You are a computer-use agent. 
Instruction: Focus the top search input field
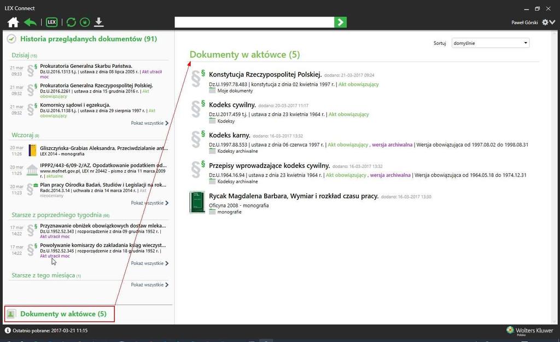click(254, 22)
